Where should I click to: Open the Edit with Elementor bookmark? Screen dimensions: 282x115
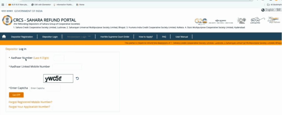(41, 5)
